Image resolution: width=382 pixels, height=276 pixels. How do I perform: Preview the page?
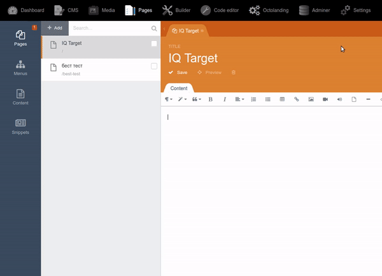coord(209,73)
